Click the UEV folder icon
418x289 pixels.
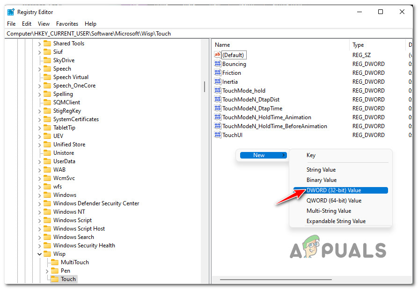point(47,136)
